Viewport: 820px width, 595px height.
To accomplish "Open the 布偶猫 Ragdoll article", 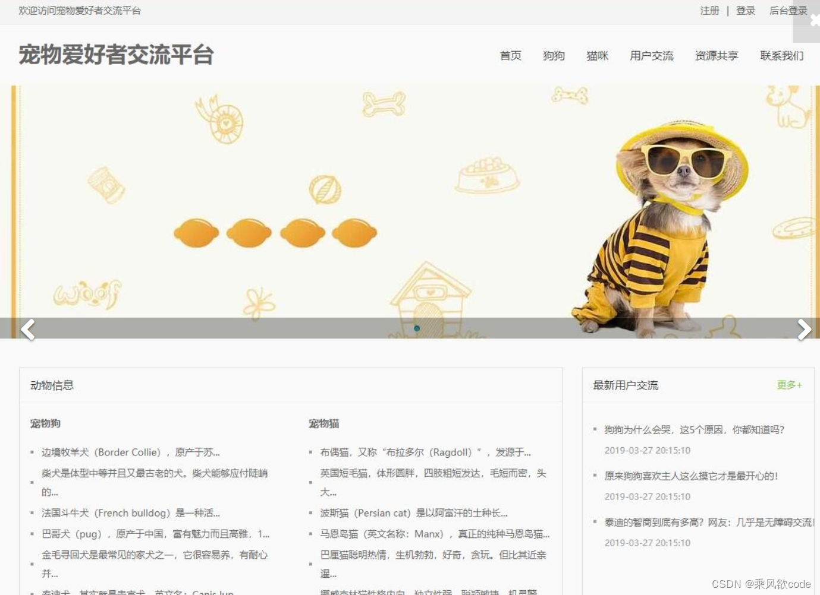I will tap(424, 452).
